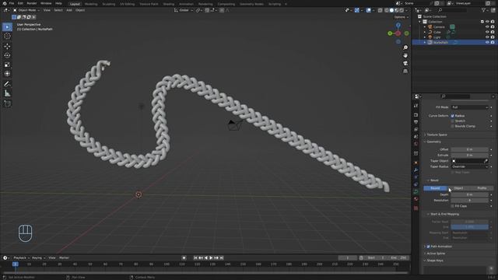Hide NurbsPath in viewport via eye icon
The height and width of the screenshot is (280, 498).
click(x=487, y=42)
